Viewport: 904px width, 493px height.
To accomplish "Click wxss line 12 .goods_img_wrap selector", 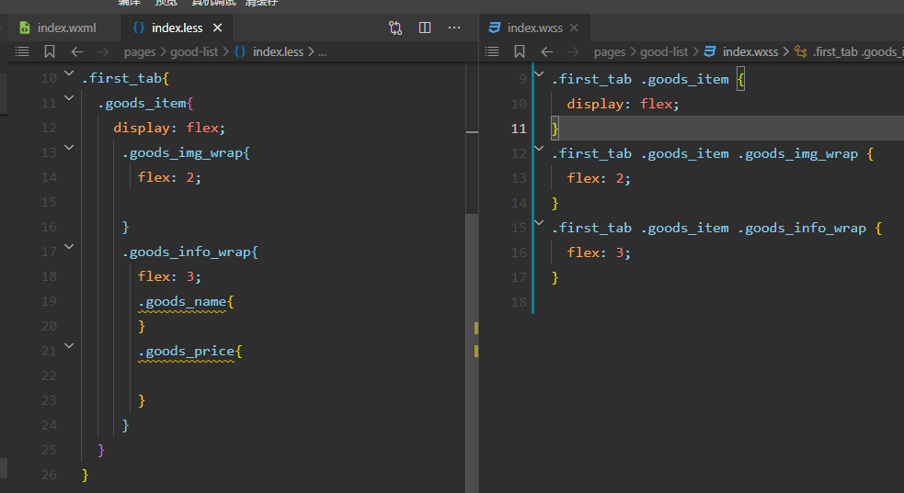I will click(x=798, y=153).
